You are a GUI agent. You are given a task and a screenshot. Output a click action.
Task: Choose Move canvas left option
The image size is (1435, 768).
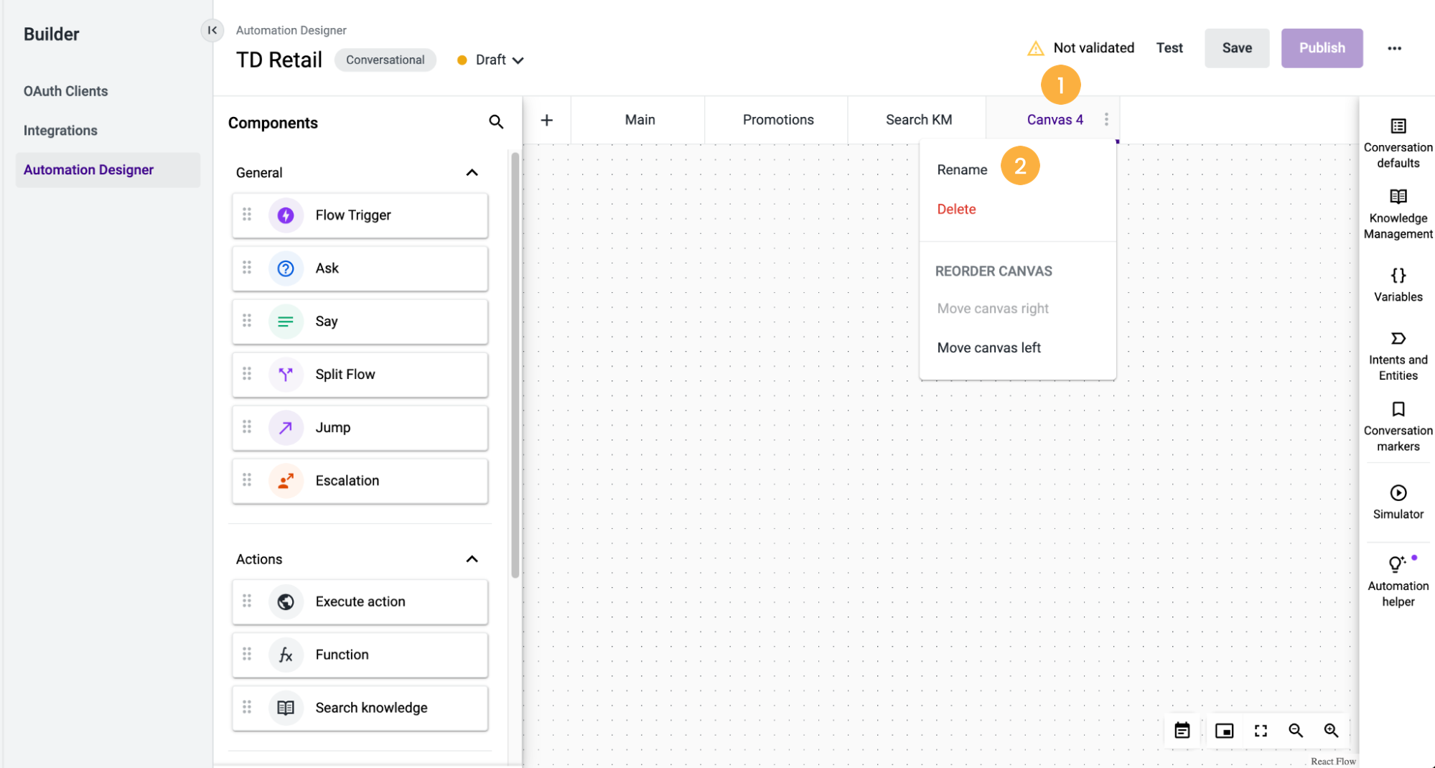tap(988, 348)
